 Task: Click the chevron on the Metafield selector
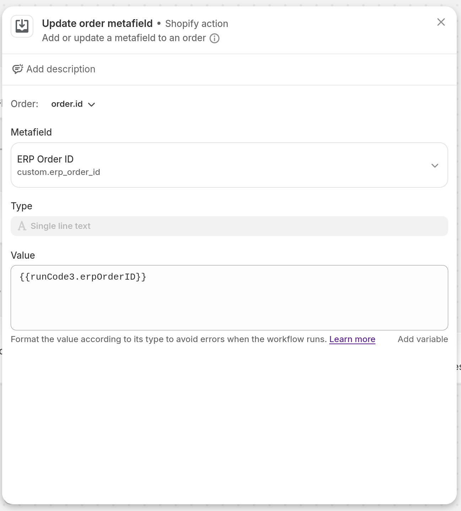coord(435,165)
